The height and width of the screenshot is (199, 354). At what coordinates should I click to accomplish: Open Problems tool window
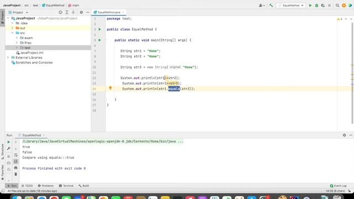tap(45, 186)
